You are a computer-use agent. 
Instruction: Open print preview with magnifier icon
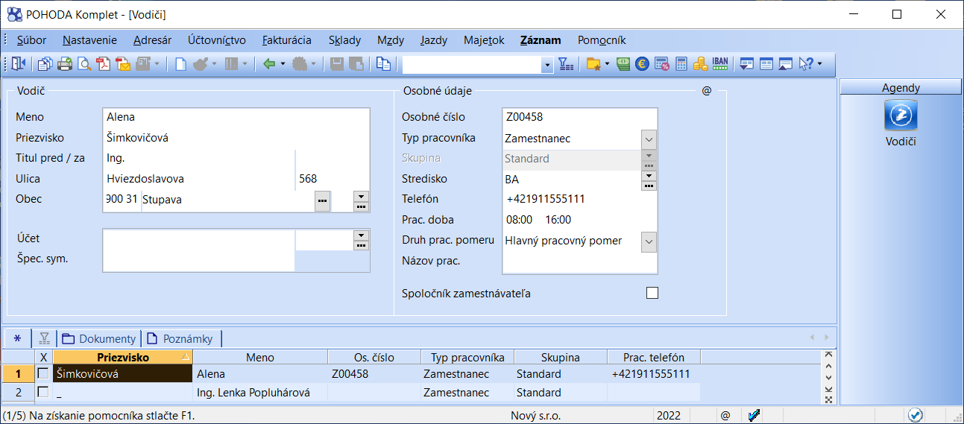pyautogui.click(x=84, y=64)
